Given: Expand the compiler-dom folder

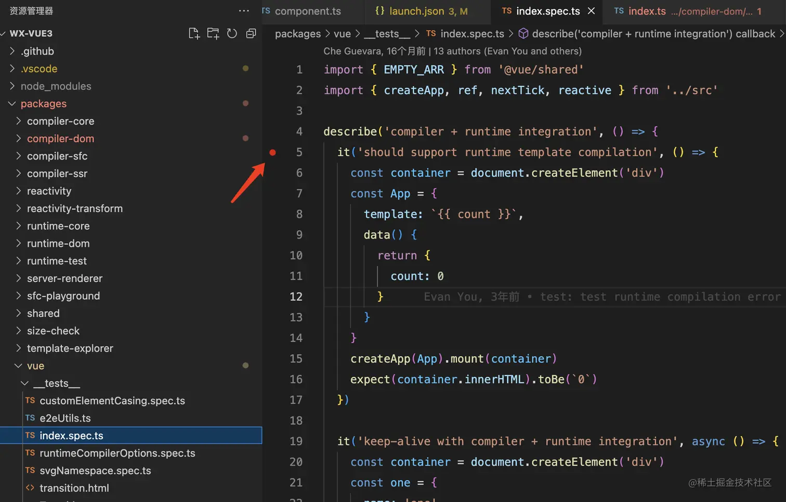Looking at the screenshot, I should coord(131,139).
